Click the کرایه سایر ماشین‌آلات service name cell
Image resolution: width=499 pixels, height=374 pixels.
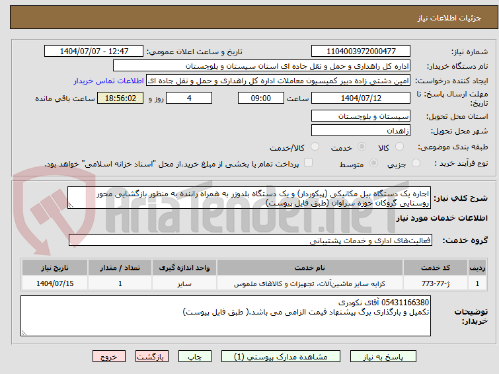(x=310, y=283)
